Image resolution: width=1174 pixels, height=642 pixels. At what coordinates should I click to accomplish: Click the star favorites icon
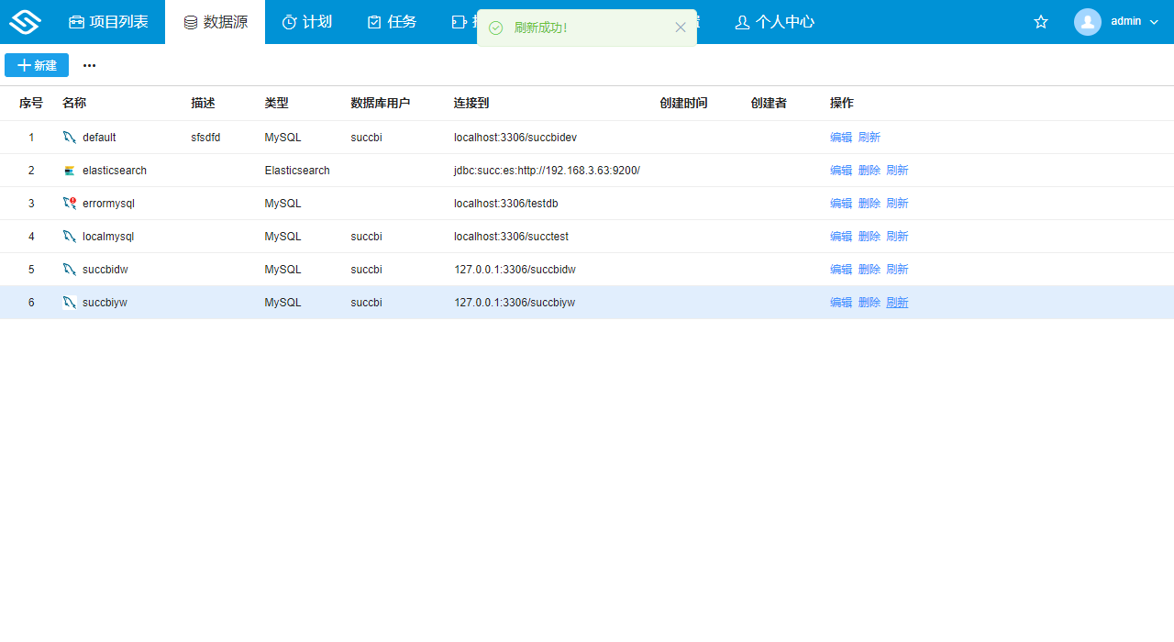click(x=1041, y=22)
